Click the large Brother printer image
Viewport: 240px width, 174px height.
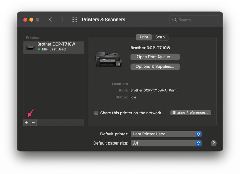click(x=109, y=60)
